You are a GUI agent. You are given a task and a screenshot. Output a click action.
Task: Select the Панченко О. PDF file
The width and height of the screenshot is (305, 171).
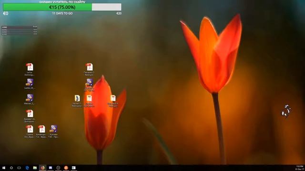point(89,69)
